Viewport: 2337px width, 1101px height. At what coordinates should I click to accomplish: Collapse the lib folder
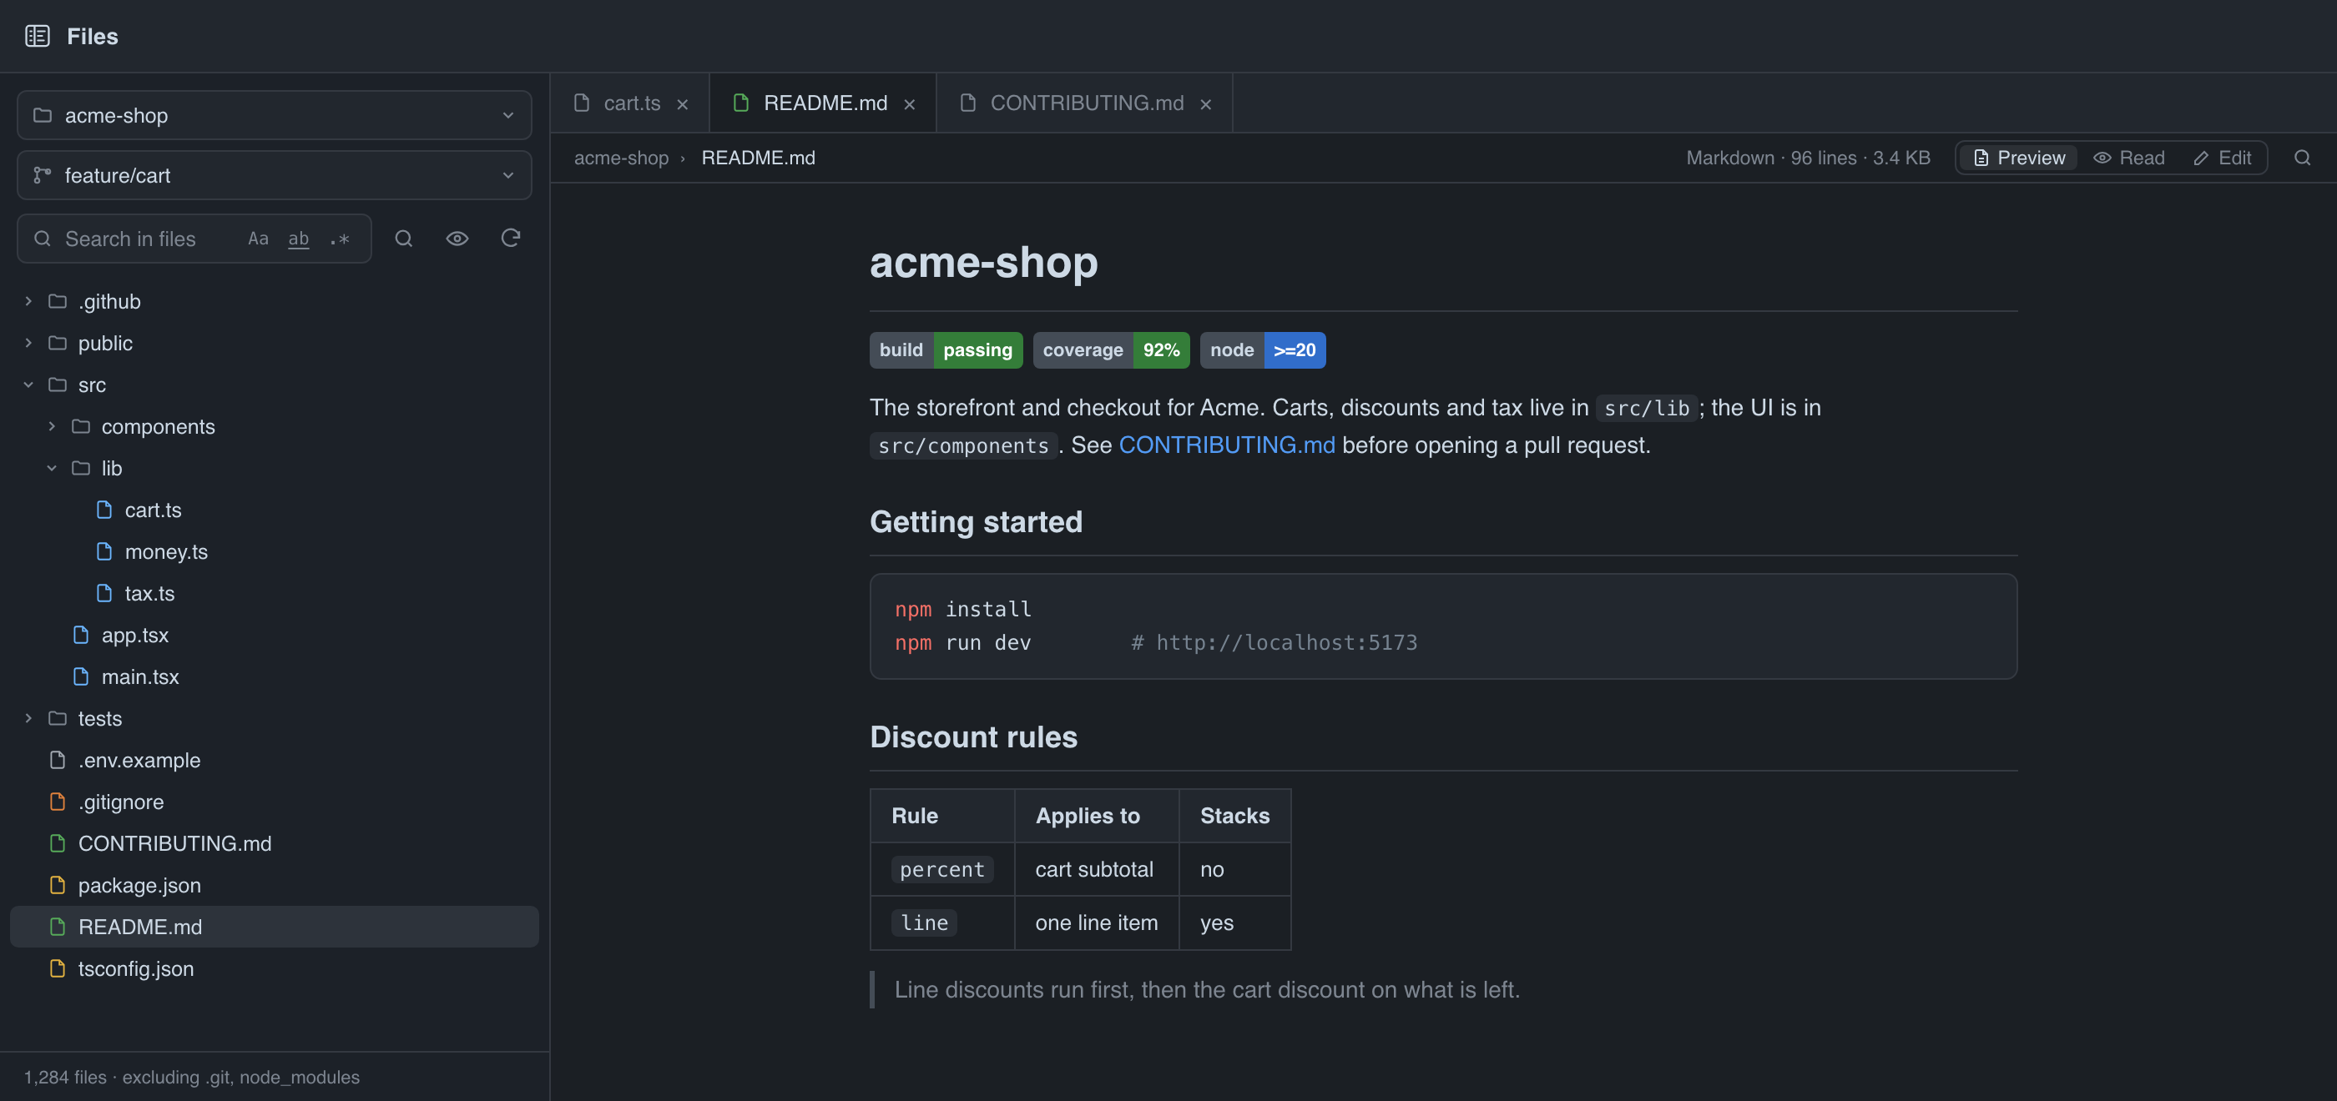pyautogui.click(x=52, y=468)
